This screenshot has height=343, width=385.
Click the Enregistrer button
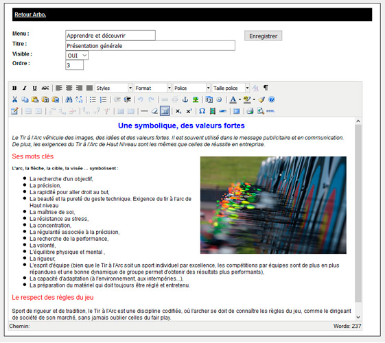263,36
